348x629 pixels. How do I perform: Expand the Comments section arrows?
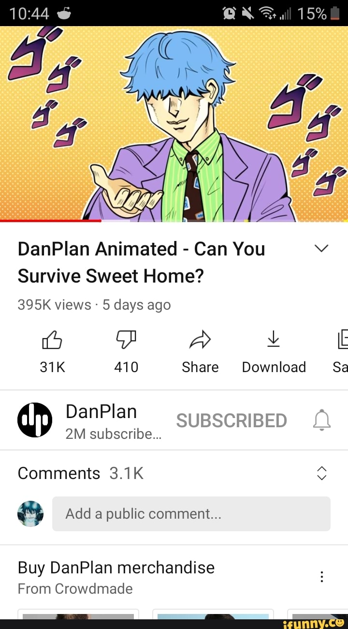[322, 473]
